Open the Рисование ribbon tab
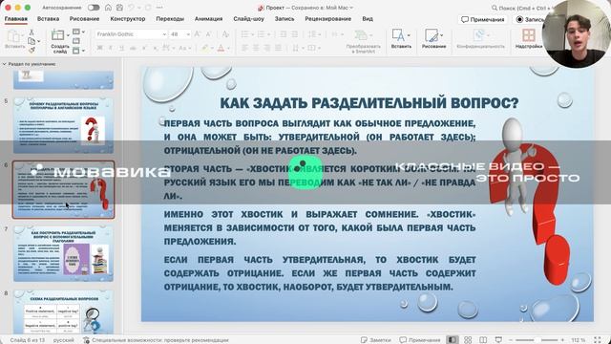Viewport: 611px width, 344px height. tap(84, 18)
